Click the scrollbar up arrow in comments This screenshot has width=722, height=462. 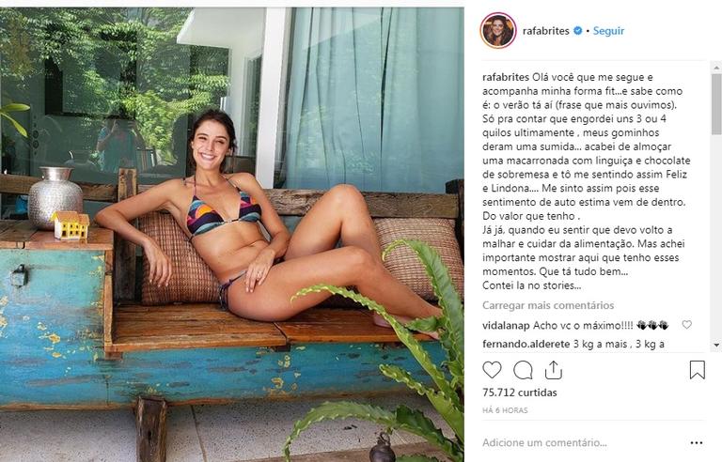pyautogui.click(x=716, y=69)
